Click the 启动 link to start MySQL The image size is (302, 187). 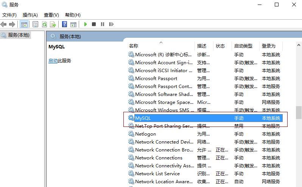tap(53, 61)
